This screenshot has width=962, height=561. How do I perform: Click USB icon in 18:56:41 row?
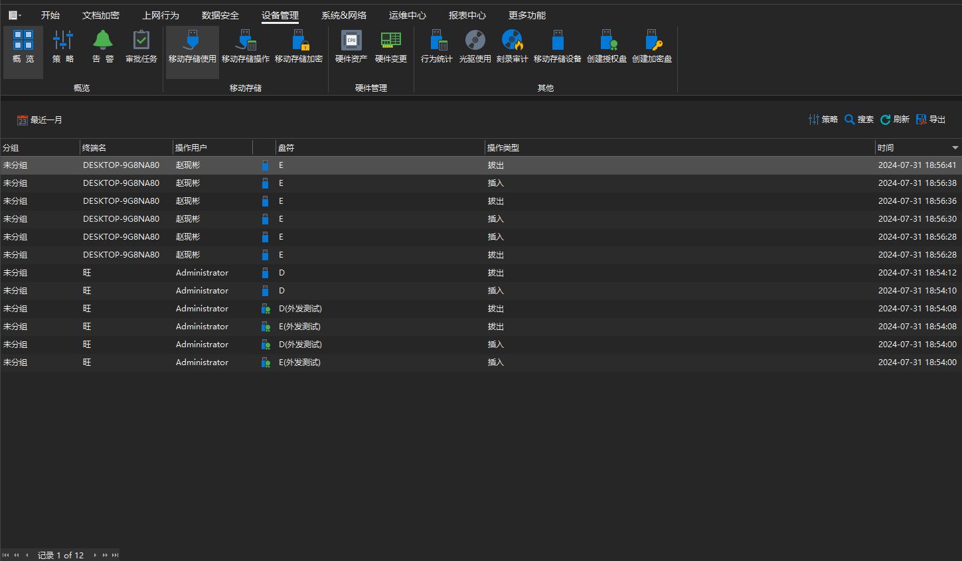[266, 165]
